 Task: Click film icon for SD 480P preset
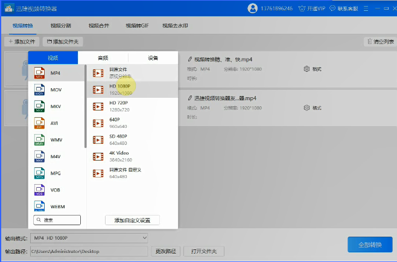(x=98, y=140)
